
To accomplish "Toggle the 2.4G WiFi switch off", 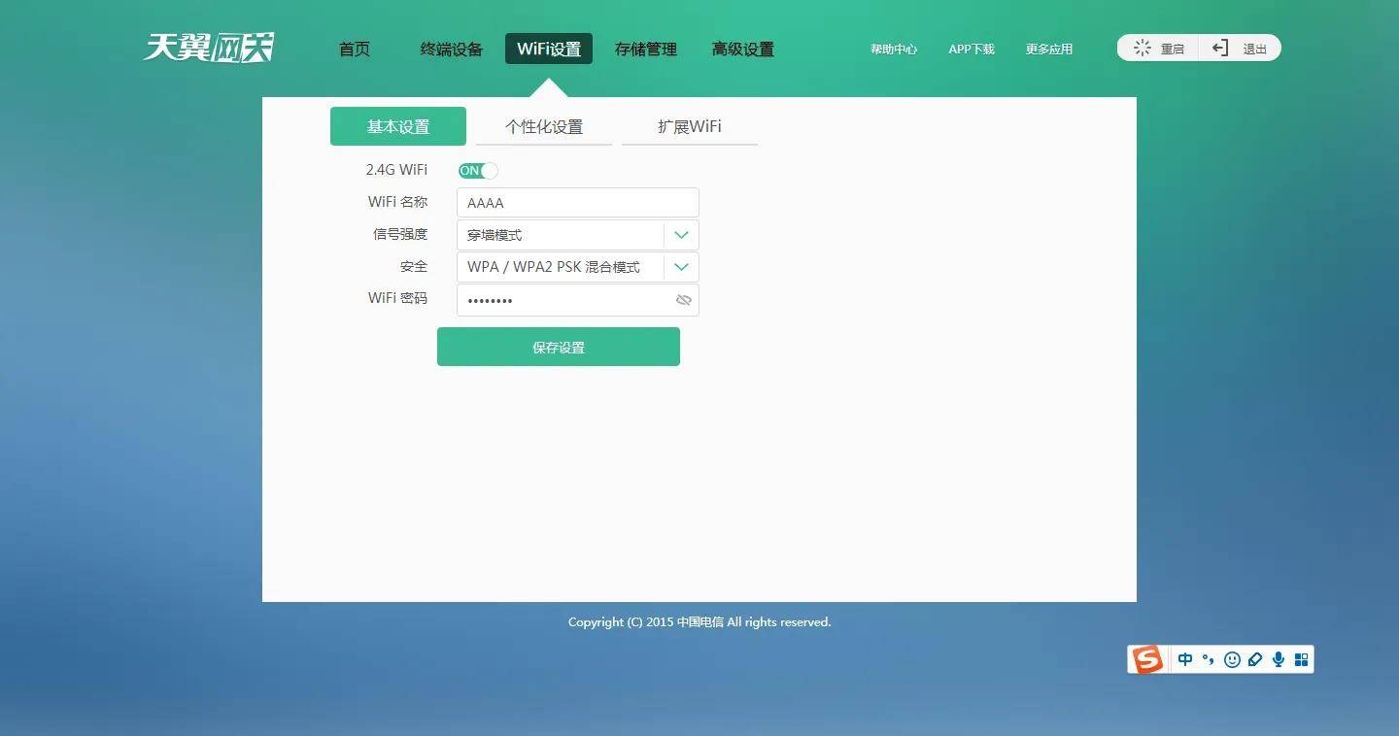I will tap(478, 171).
